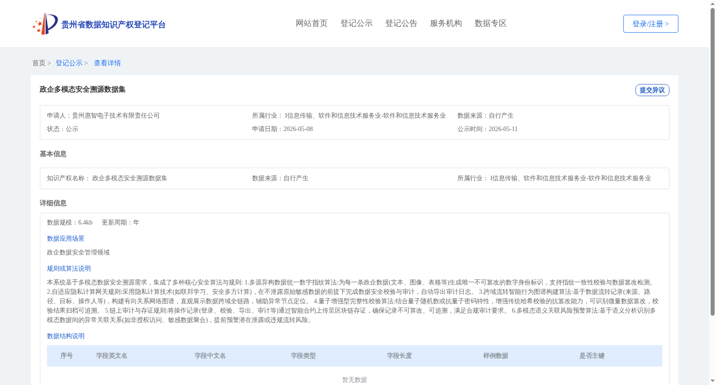Screen dimensions: 716x385
Task: Click the 样例数据 column header
Action: [496, 356]
